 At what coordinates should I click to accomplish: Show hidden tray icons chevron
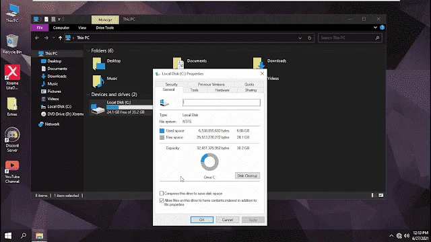[x=391, y=236]
